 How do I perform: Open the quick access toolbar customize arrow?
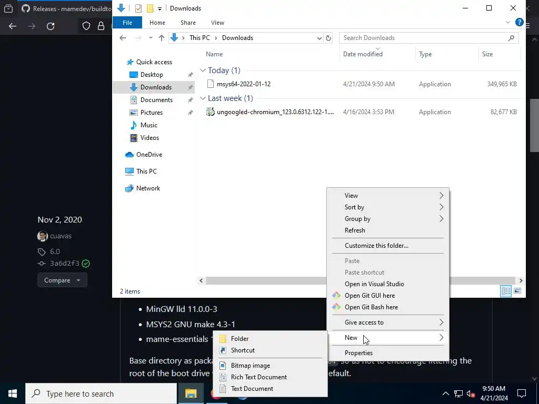pos(160,8)
